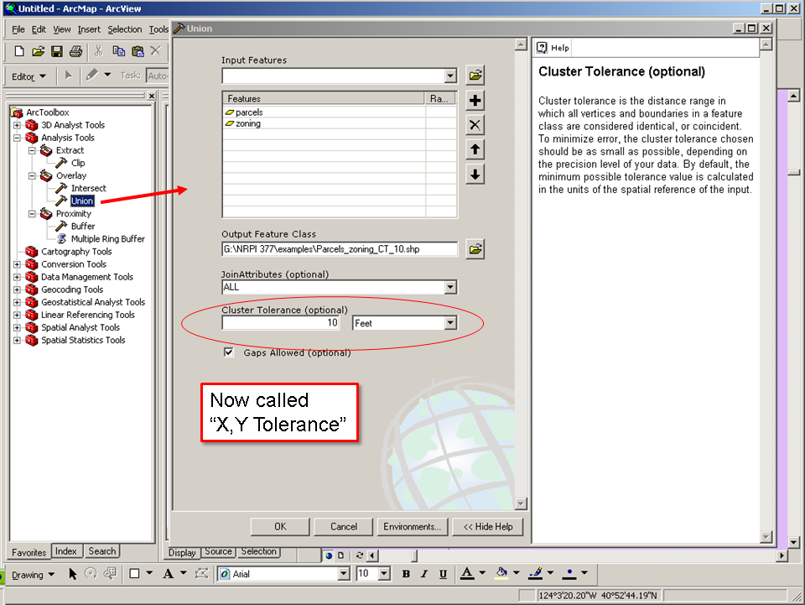Select the Edit tool arrow in Editor toolbar
The width and height of the screenshot is (805, 605).
coord(68,76)
